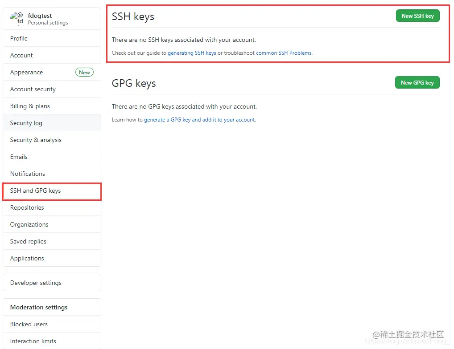Click the Personal settings subtitle

(48, 23)
